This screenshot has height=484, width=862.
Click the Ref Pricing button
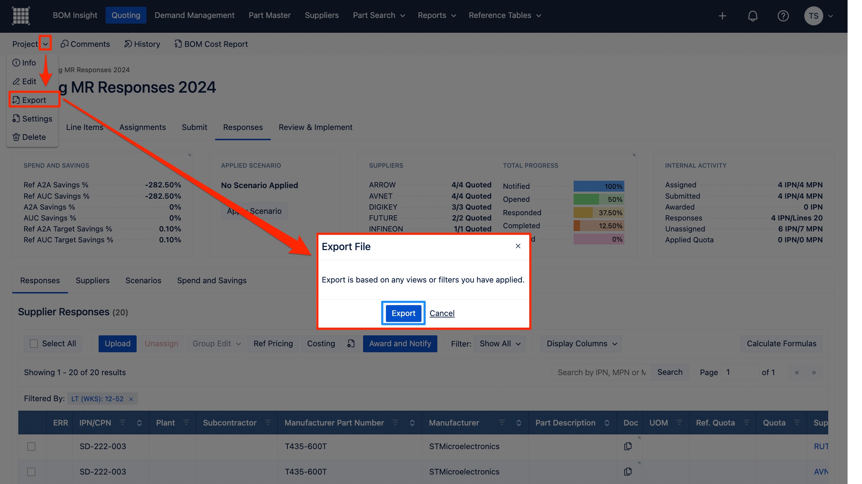tap(273, 343)
